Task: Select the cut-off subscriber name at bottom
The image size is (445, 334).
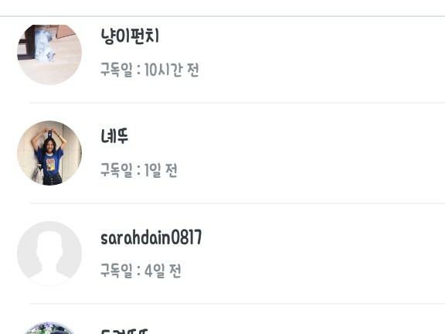Action: tap(124, 331)
